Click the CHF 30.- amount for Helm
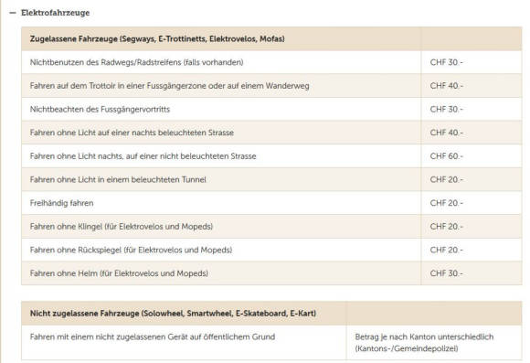The width and height of the screenshot is (530, 363). point(446,273)
